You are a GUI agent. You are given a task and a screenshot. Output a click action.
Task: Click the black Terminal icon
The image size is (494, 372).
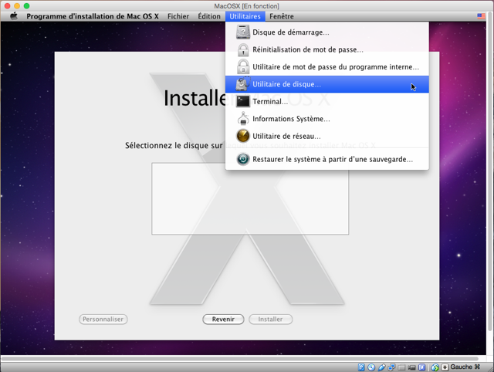pyautogui.click(x=243, y=101)
